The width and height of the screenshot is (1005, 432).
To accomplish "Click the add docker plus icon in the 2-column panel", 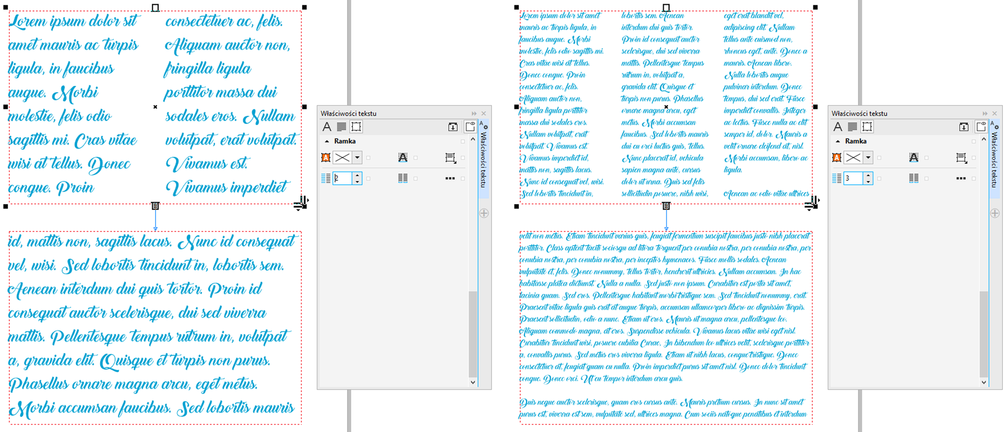I will coord(484,213).
